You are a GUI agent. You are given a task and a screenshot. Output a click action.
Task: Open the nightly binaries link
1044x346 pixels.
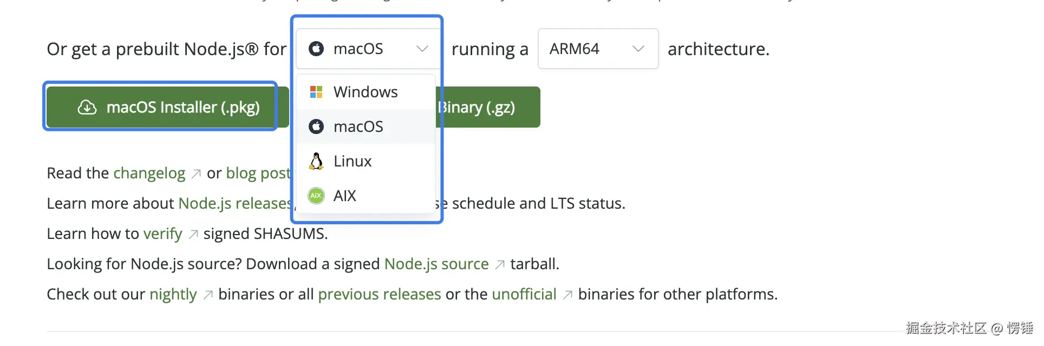(173, 294)
